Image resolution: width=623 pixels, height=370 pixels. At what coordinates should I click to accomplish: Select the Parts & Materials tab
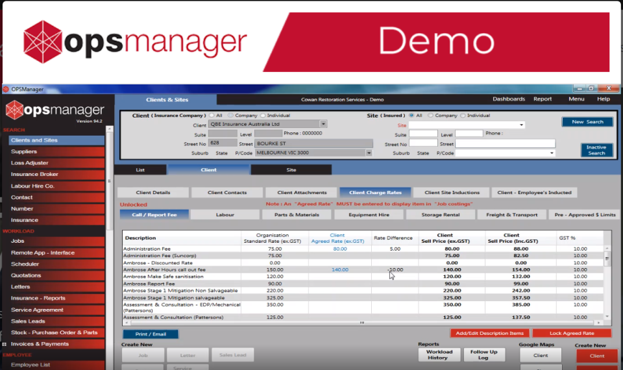(297, 215)
